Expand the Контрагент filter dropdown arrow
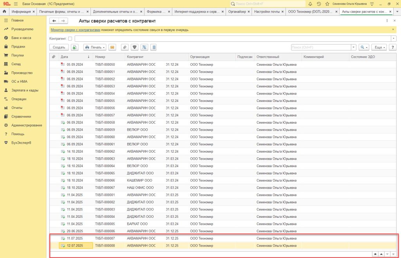The image size is (401, 258). point(394,39)
